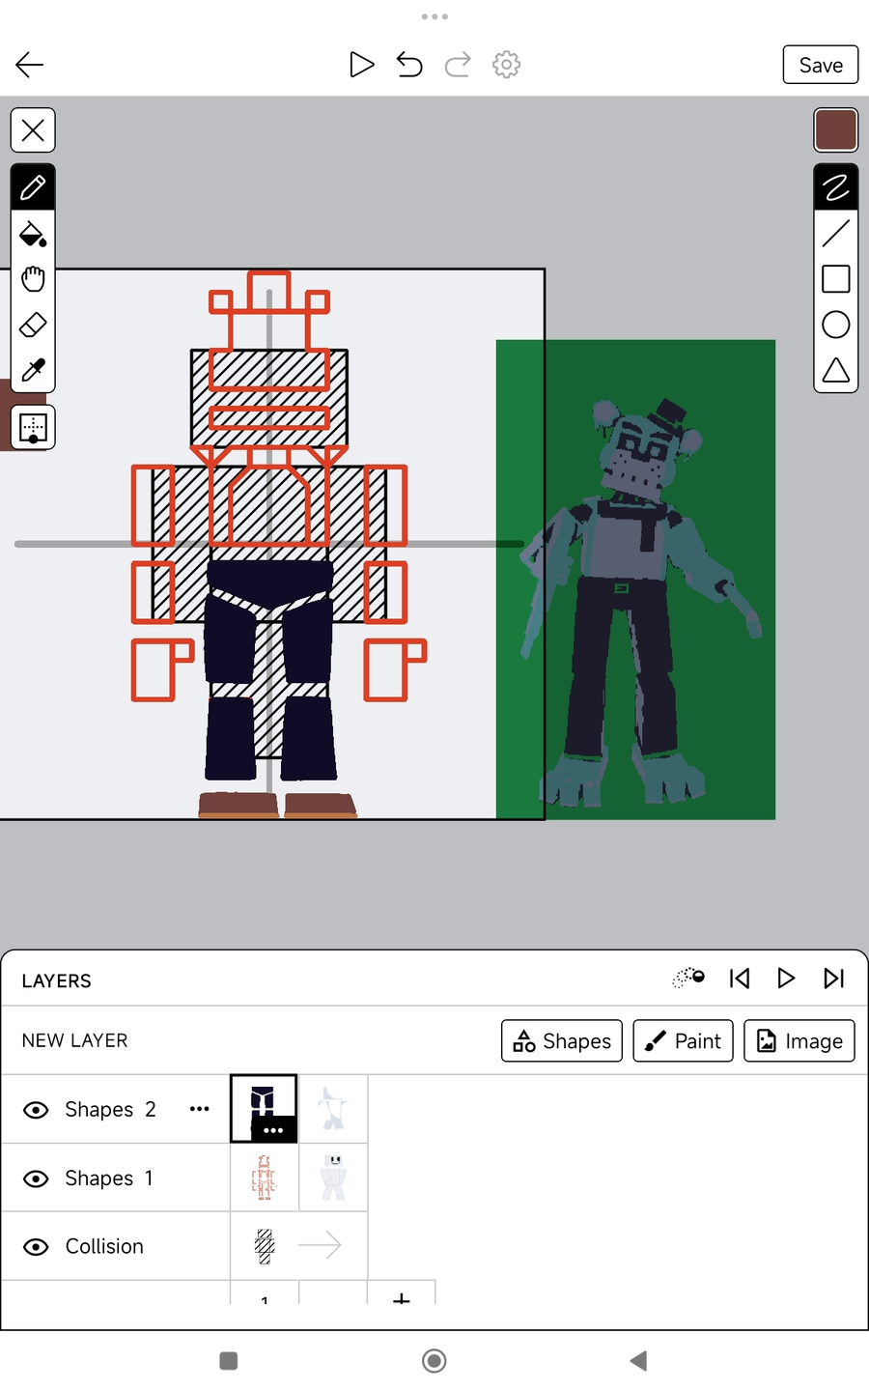869x1391 pixels.
Task: Select the Shapes 2 layer name
Action: click(x=110, y=1109)
